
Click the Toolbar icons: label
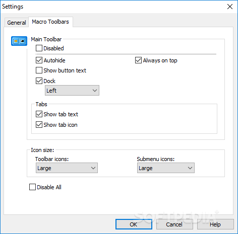[52, 159]
